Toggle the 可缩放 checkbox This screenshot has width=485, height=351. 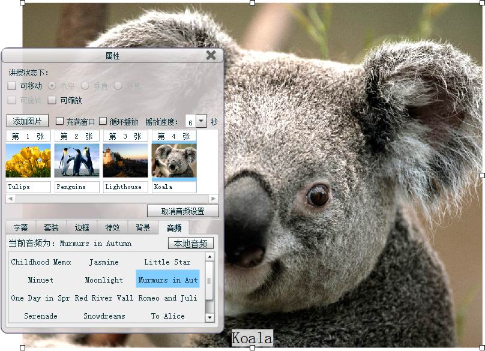click(x=52, y=100)
